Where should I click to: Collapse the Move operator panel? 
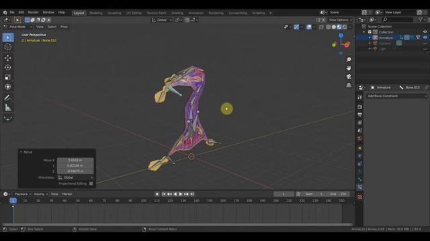pos(21,152)
